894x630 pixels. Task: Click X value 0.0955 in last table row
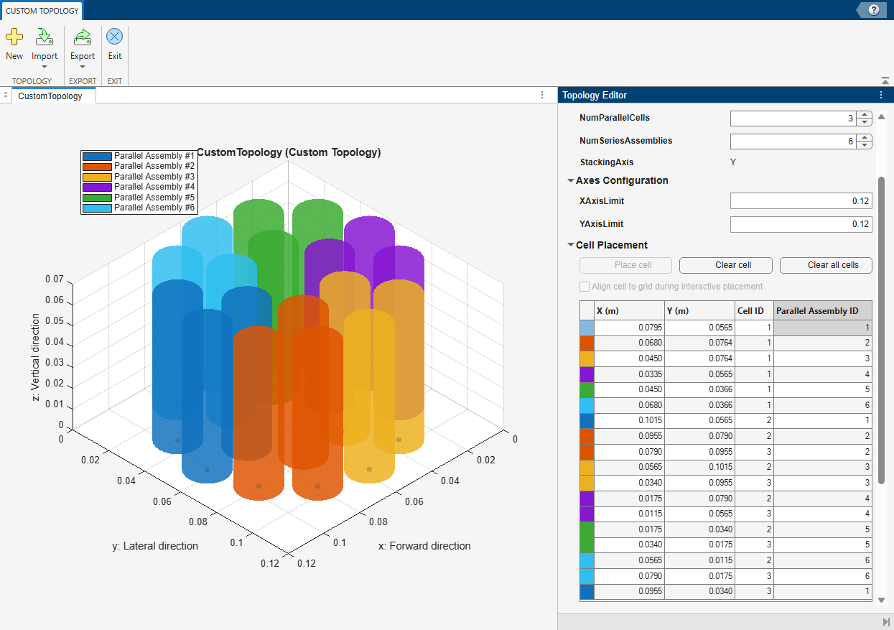pos(630,592)
